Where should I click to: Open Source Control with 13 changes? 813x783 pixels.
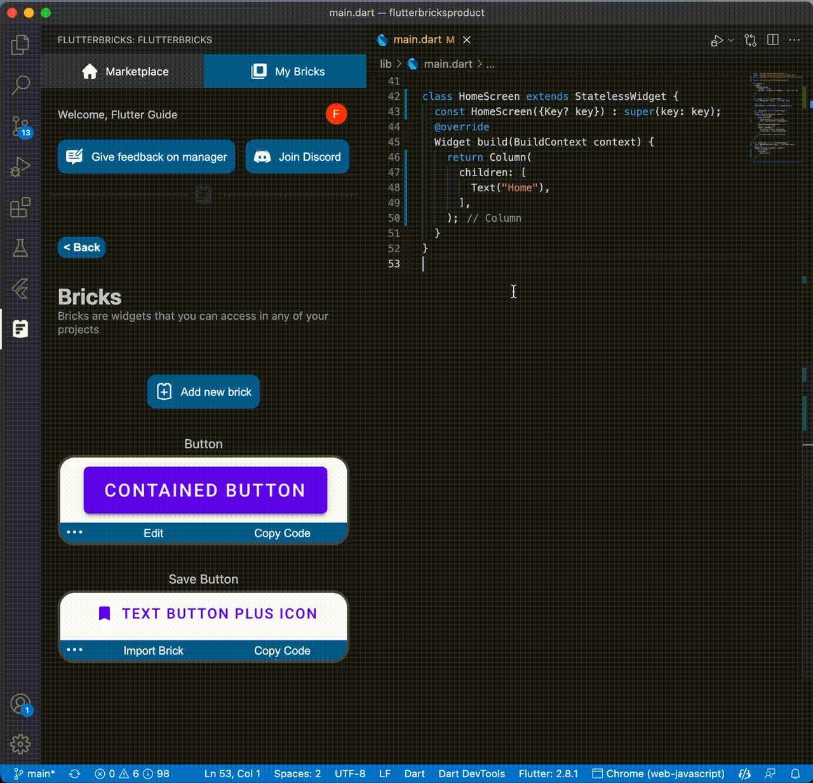20,126
